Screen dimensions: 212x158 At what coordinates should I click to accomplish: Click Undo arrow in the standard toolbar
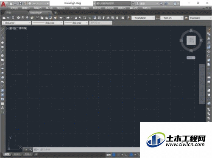click(x=61, y=18)
